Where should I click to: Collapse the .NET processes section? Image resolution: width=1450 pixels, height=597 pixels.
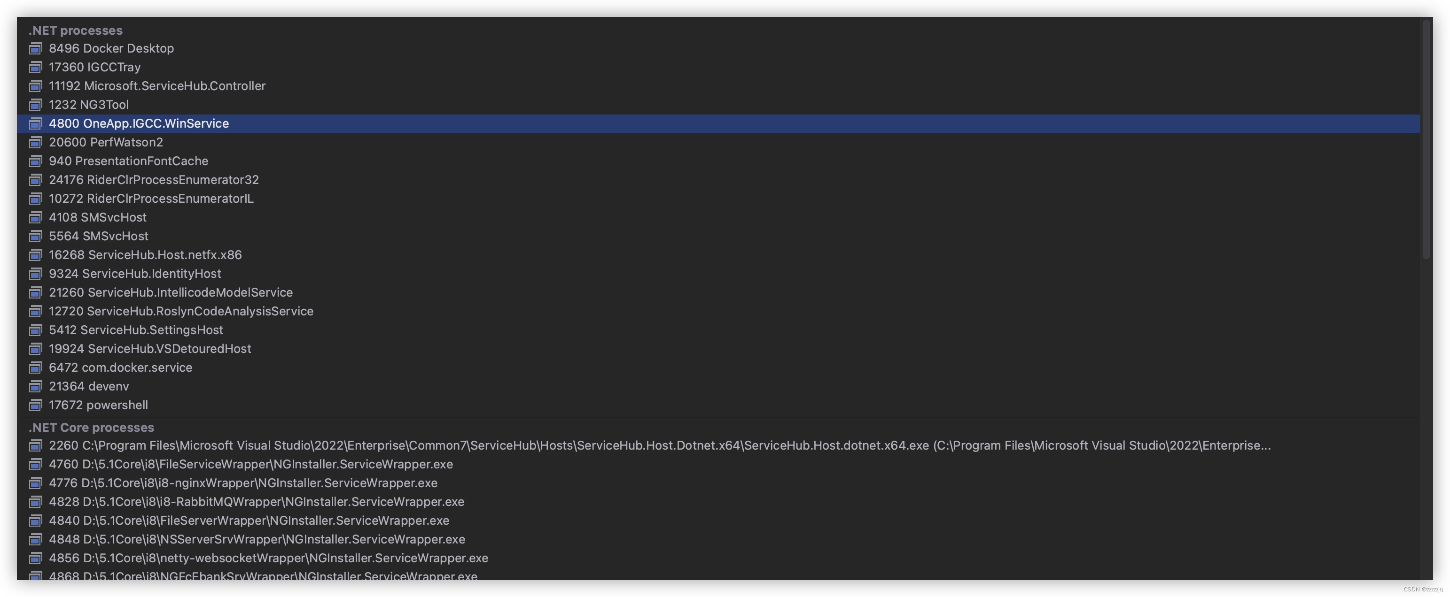tap(76, 31)
